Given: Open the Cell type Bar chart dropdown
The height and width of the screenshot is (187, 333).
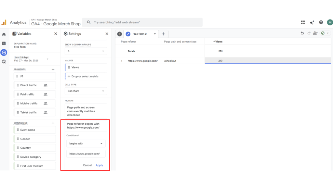Looking at the screenshot, I should pyautogui.click(x=86, y=91).
